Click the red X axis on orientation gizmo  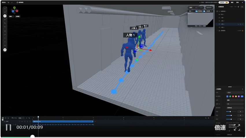17,11
